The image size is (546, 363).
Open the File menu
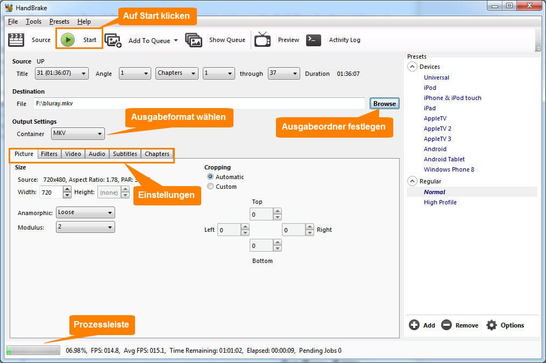13,22
